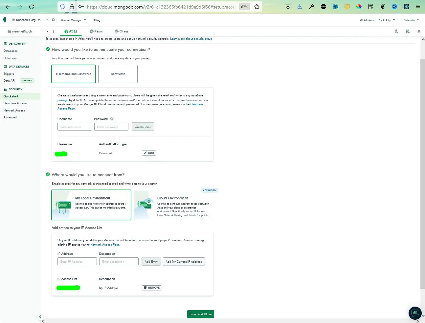The height and width of the screenshot is (323, 425).
Task: Open the chat support bubble
Action: coord(415,313)
